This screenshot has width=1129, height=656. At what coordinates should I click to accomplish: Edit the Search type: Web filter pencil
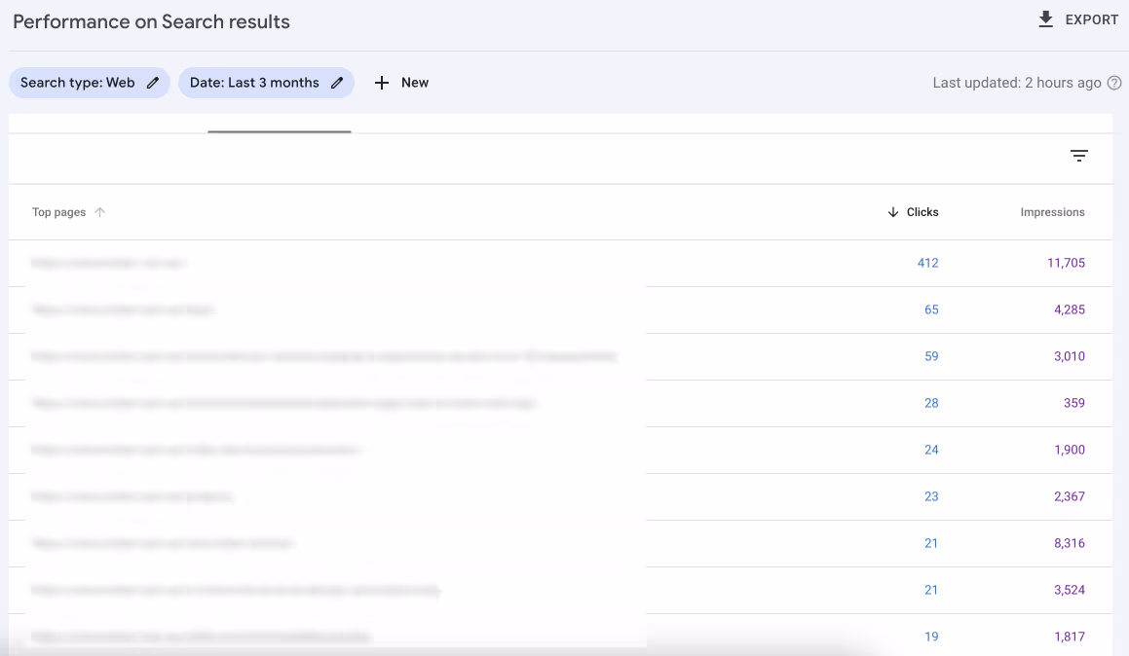click(x=153, y=83)
